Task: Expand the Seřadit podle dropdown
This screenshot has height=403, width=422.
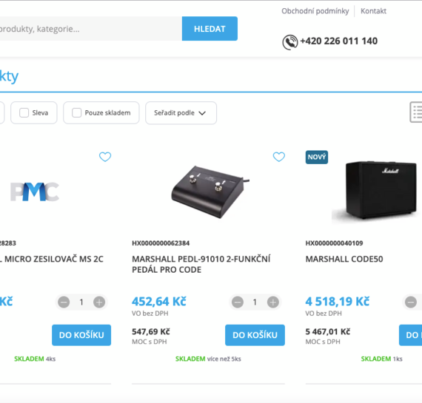Action: [x=181, y=113]
